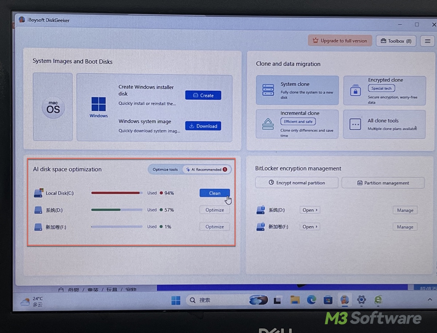The width and height of the screenshot is (437, 333).
Task: Open the Incremental clone card
Action: pyautogui.click(x=298, y=124)
